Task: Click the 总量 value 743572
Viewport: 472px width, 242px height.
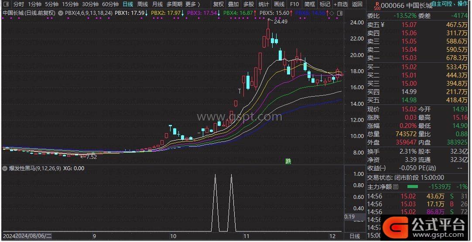Action: (406, 134)
